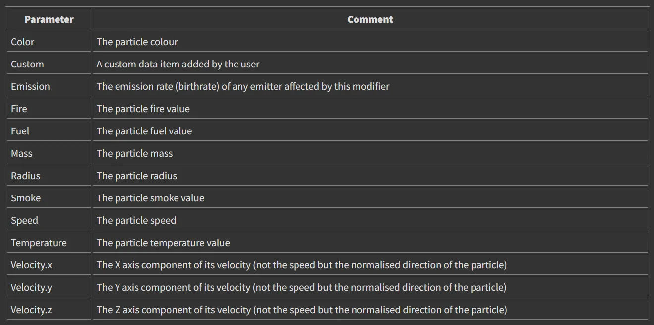Select the Fire parameter cell
This screenshot has width=654, height=325.
[19, 109]
